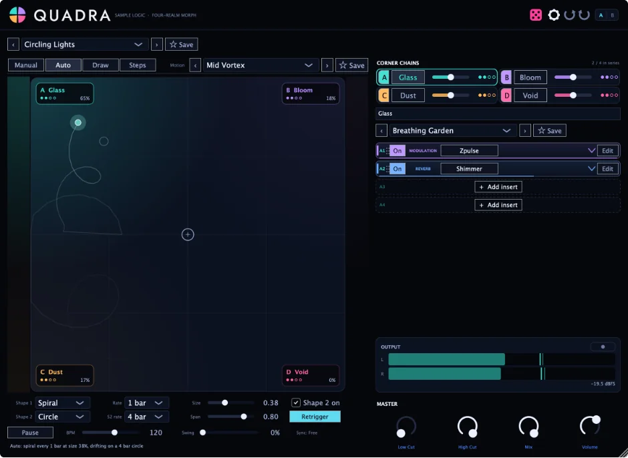Toggle the A1 Modulation insert On switch
Screen dimensions: 628x458
[x=398, y=151]
